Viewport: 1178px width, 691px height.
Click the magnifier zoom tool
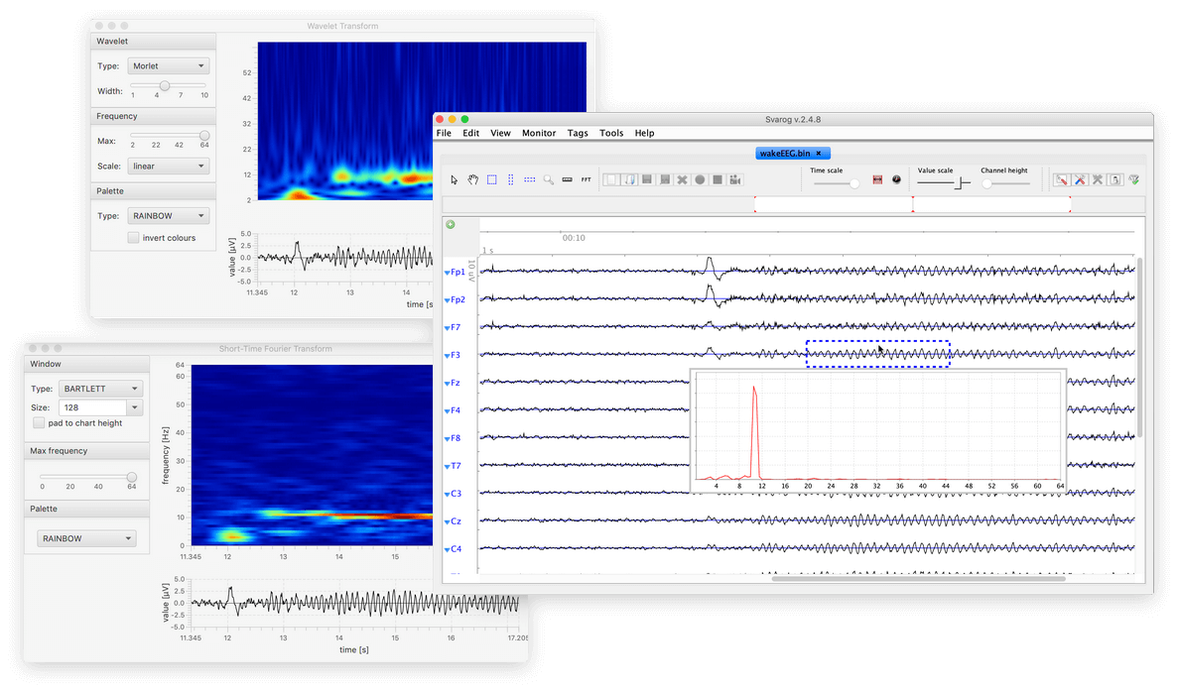[548, 179]
